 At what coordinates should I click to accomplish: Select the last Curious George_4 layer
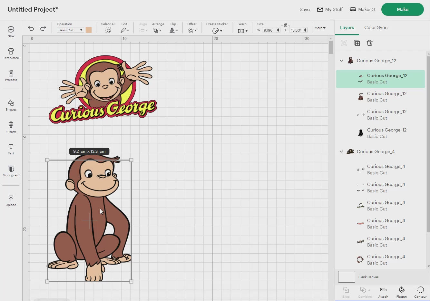[380, 260]
